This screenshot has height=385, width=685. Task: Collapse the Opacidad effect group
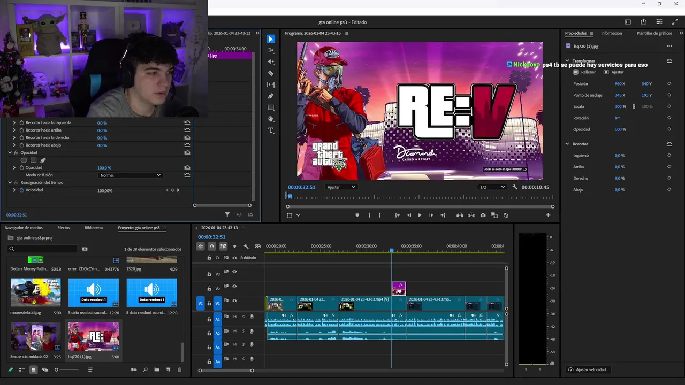(x=10, y=152)
